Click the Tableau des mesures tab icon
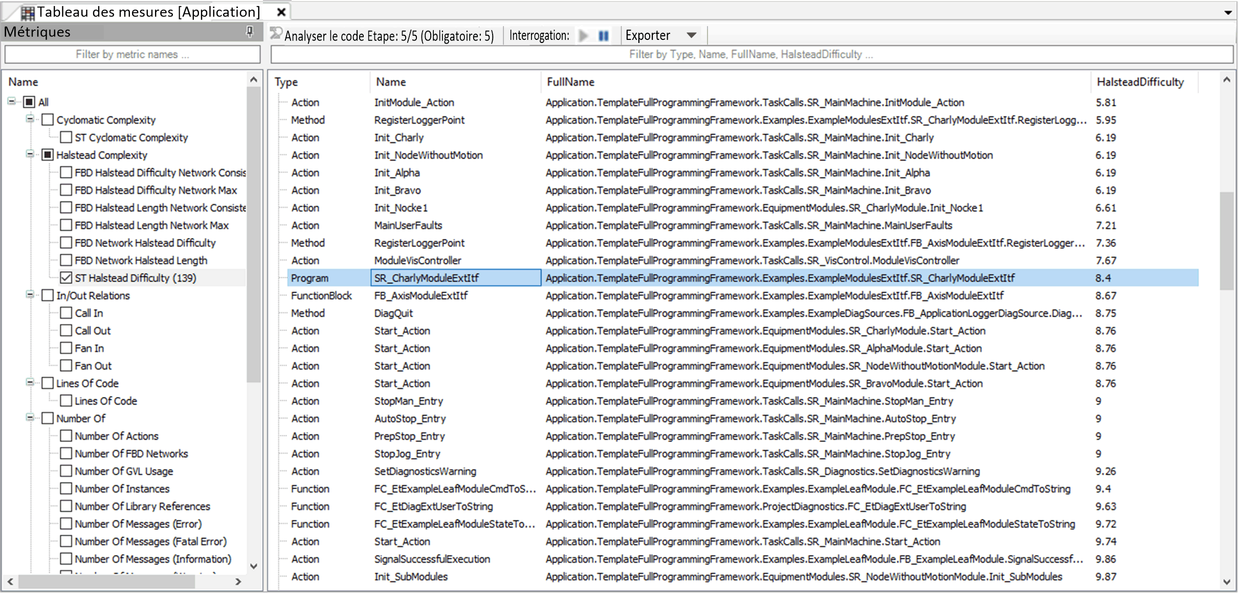This screenshot has width=1238, height=593. pos(28,12)
